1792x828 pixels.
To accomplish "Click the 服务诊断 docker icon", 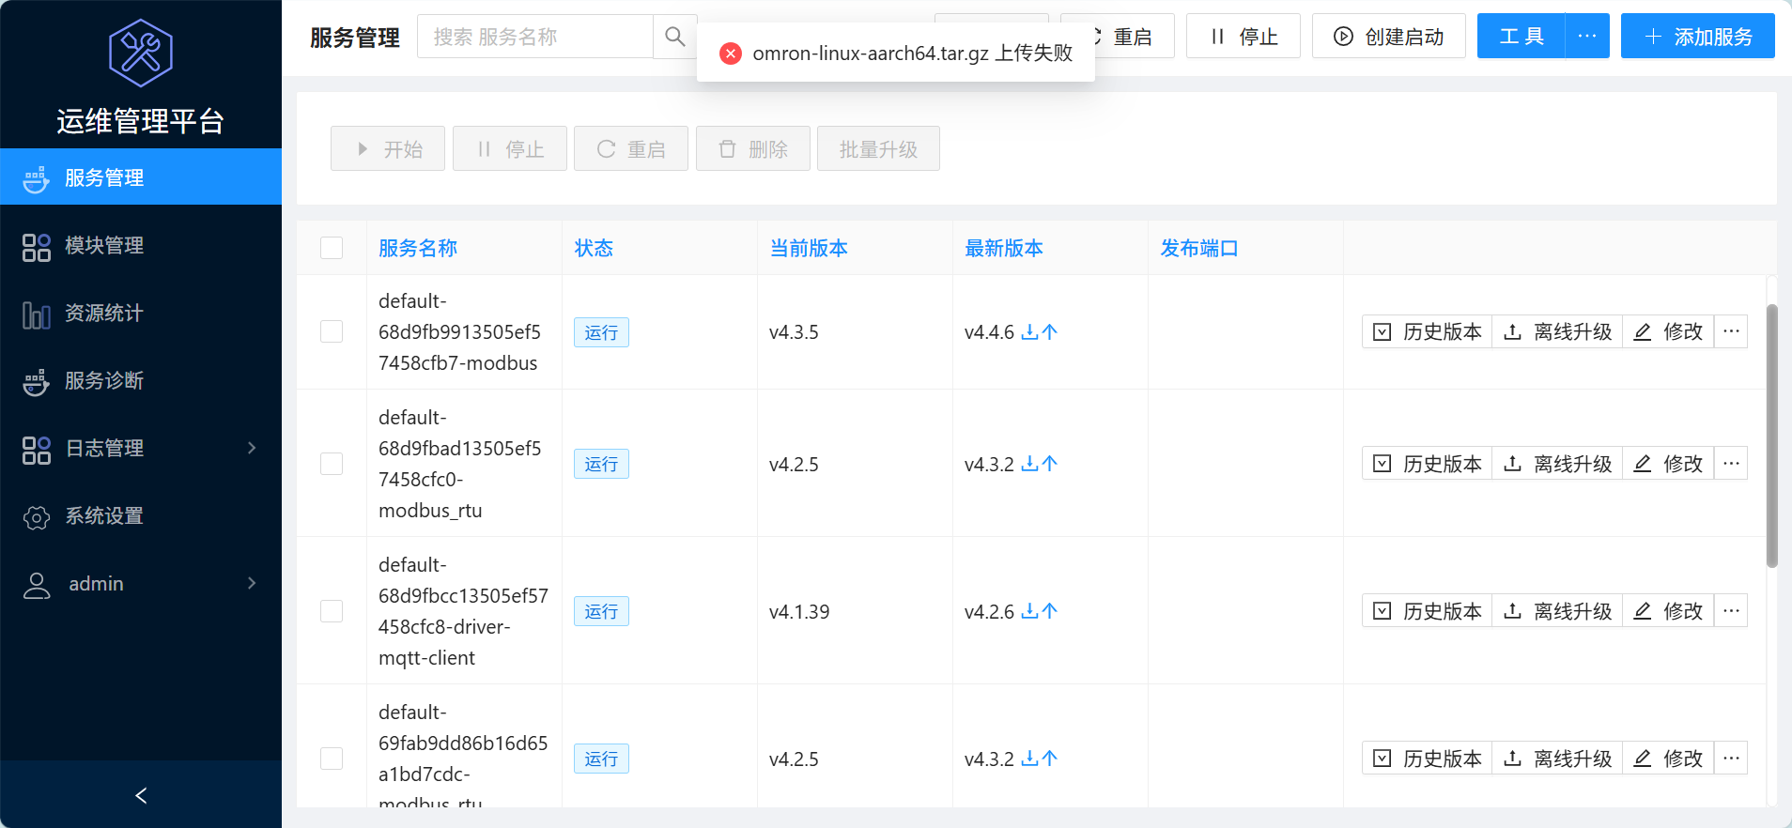I will pos(37,382).
